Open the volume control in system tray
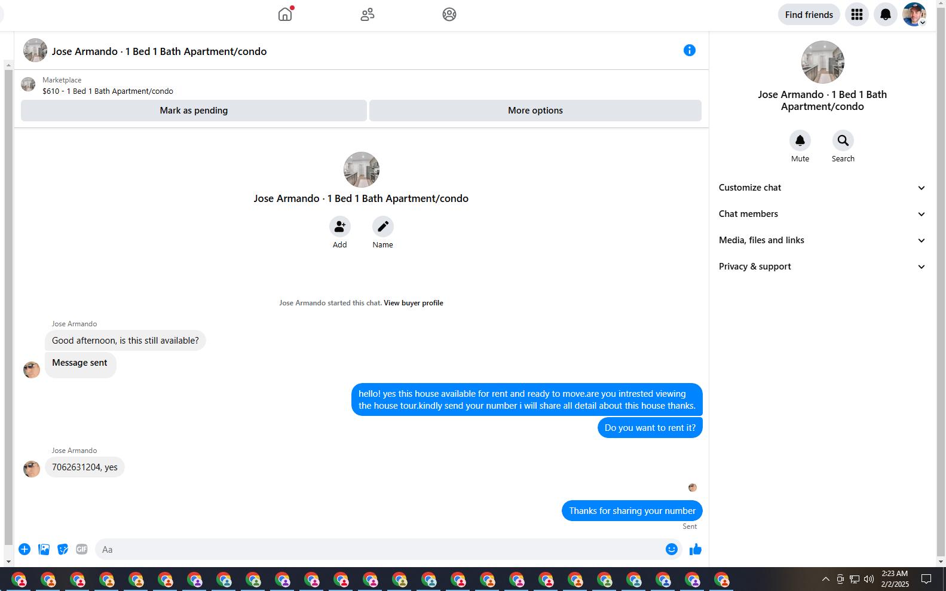 tap(869, 579)
